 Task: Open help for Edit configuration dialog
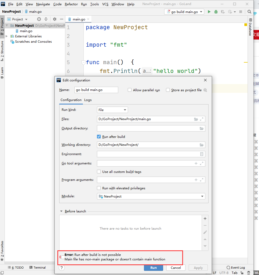click(x=62, y=268)
